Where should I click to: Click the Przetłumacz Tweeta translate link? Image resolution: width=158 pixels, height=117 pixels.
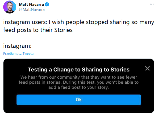pos(18,54)
